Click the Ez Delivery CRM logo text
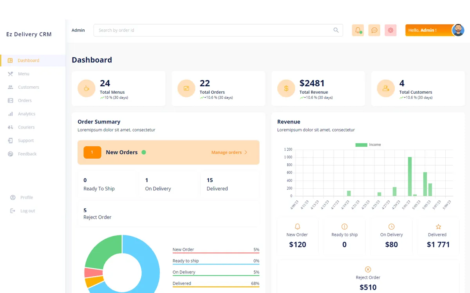The height and width of the screenshot is (293, 470). coord(29,34)
